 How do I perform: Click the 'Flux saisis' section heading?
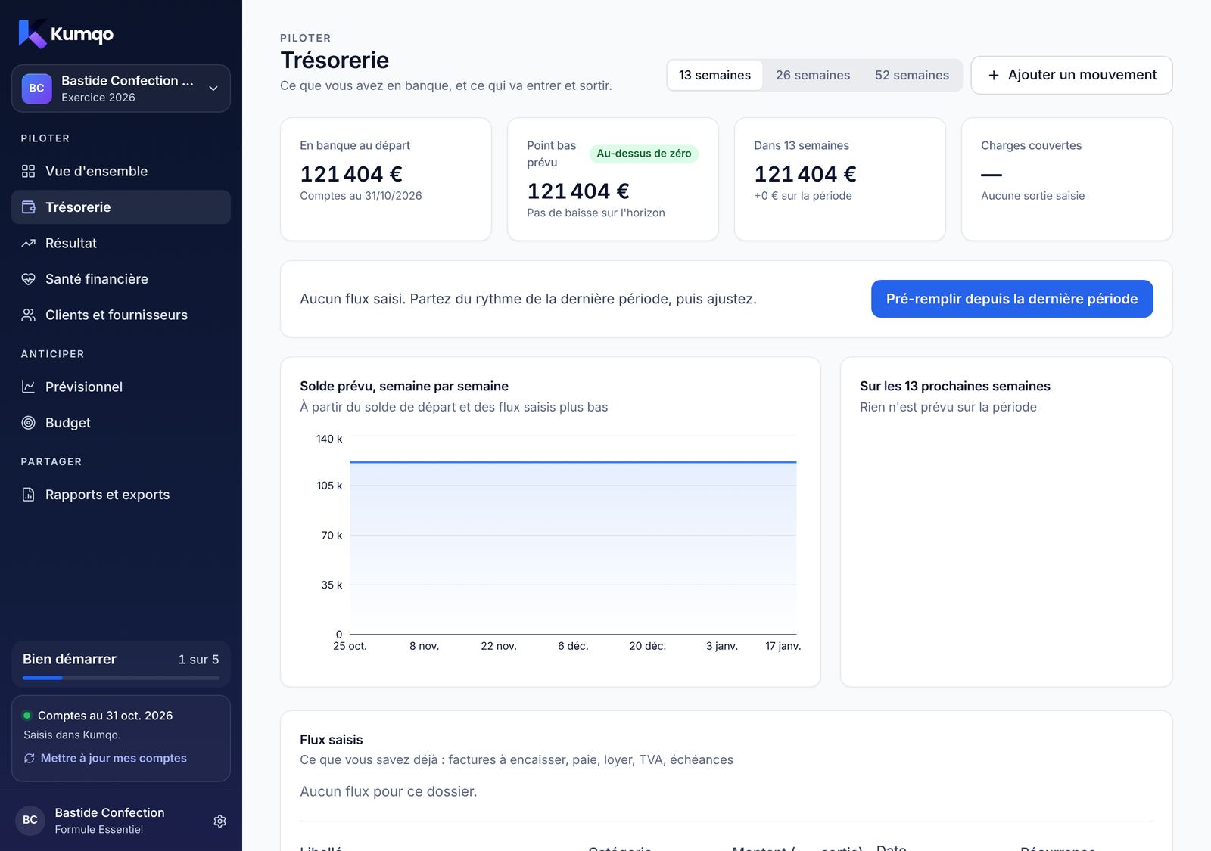click(332, 740)
